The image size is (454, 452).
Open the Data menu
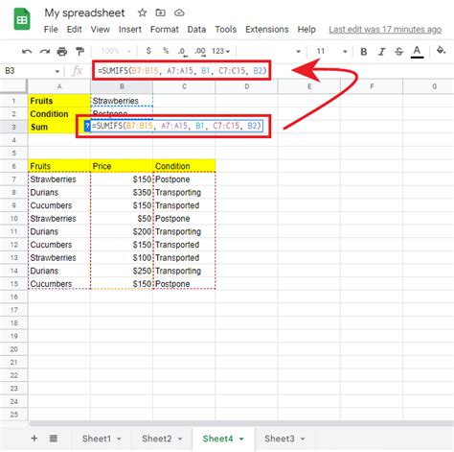click(196, 30)
